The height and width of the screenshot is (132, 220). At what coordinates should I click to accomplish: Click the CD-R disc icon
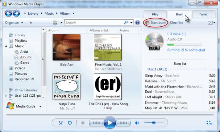(154, 41)
